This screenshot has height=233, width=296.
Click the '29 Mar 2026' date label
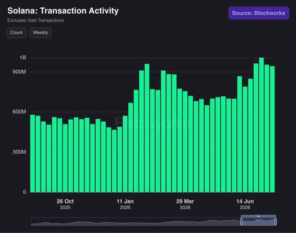(185, 204)
